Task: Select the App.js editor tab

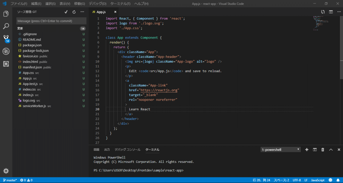Action: point(104,12)
